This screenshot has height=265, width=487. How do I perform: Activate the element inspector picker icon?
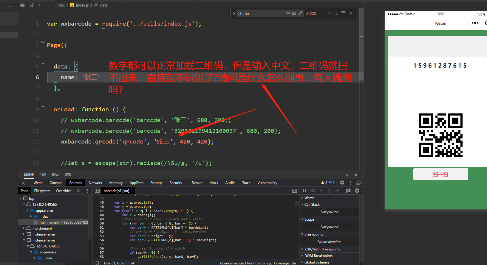(23, 183)
